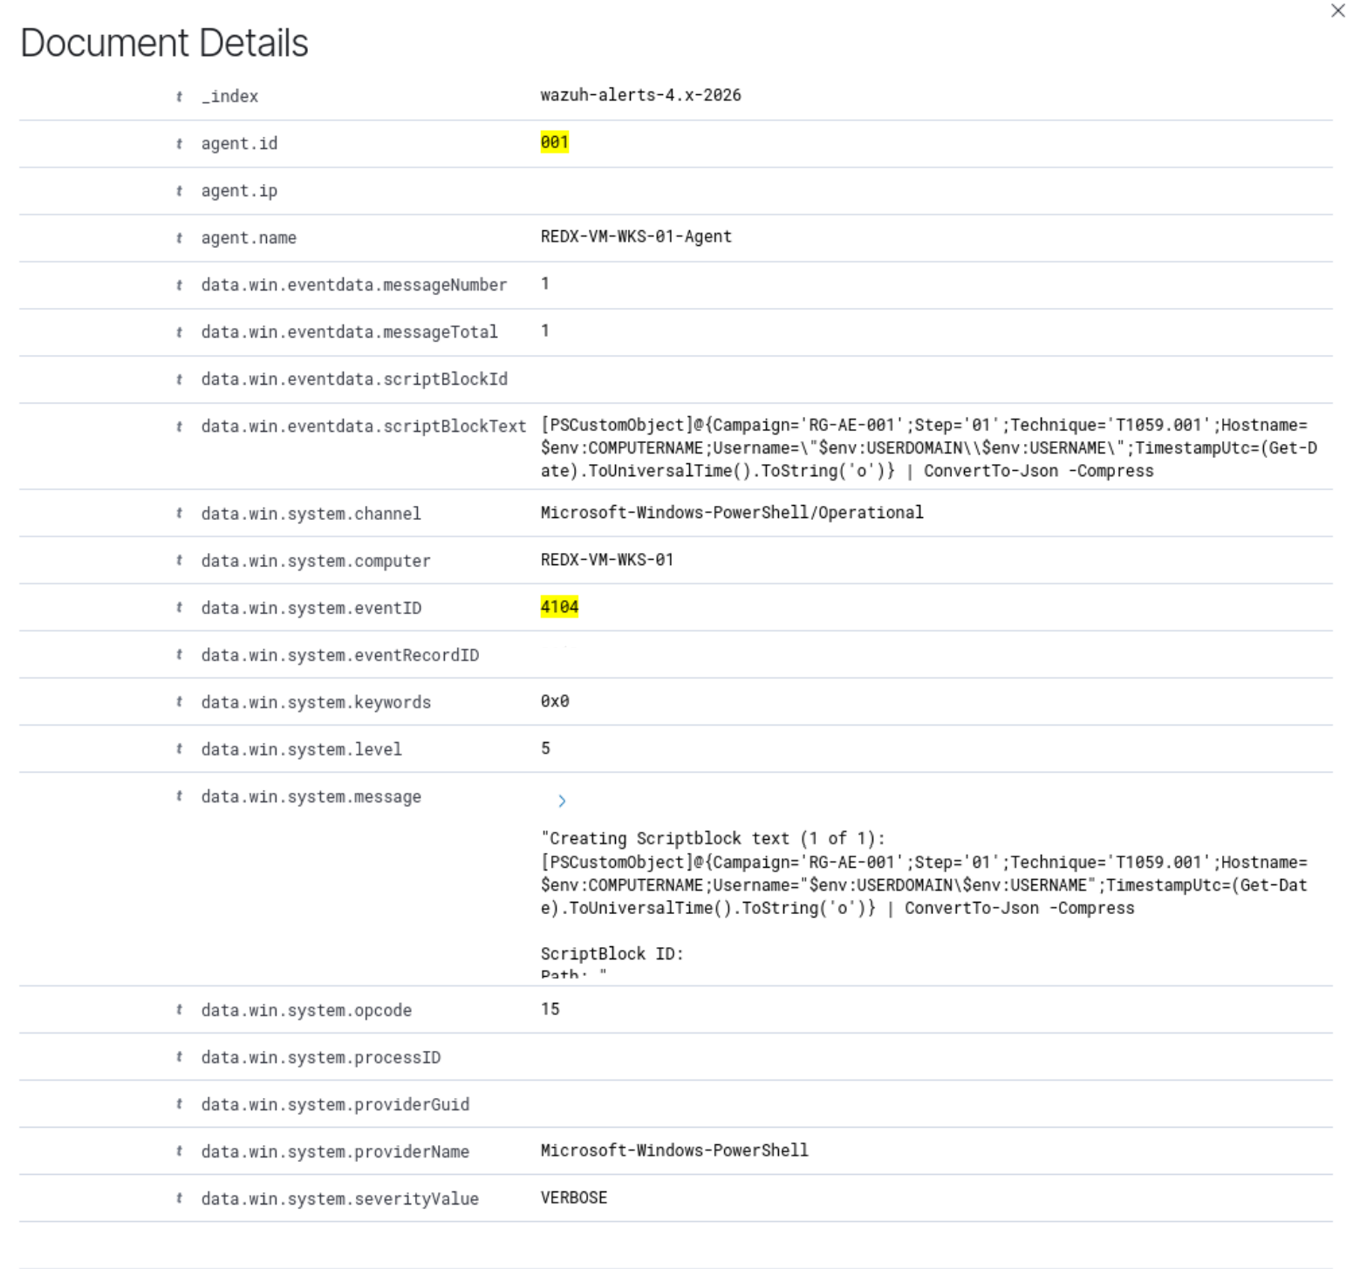1360x1269 pixels.
Task: Click the type icon beside data.win.system.severityValue
Action: 179,1198
